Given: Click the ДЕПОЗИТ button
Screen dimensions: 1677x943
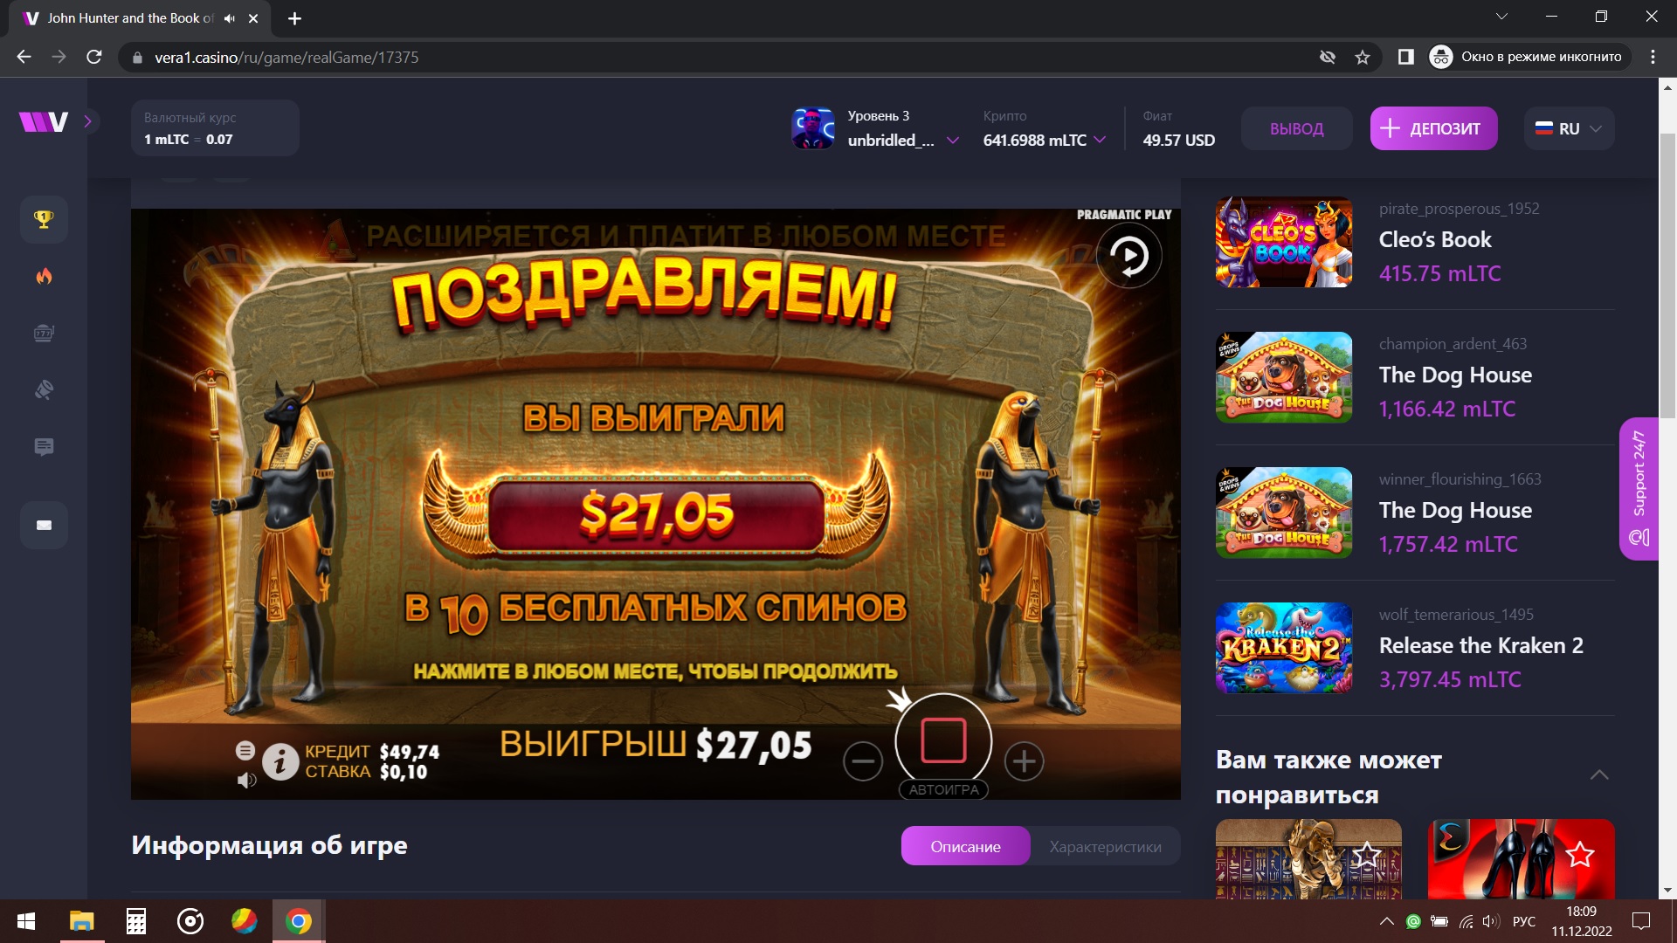Looking at the screenshot, I should pyautogui.click(x=1433, y=129).
